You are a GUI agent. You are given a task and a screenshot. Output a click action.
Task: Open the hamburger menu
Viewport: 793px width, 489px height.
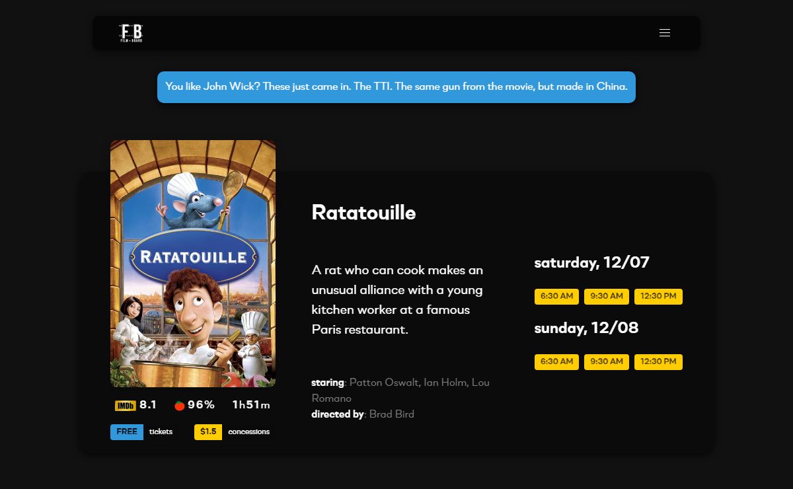(x=665, y=33)
